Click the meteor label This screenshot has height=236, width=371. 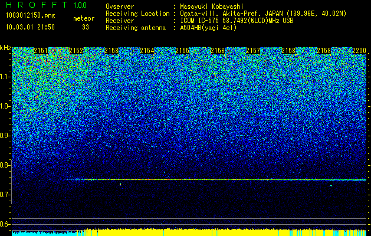point(84,18)
